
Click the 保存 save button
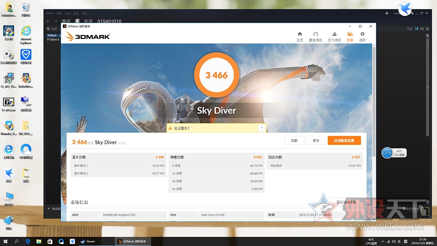pyautogui.click(x=316, y=140)
